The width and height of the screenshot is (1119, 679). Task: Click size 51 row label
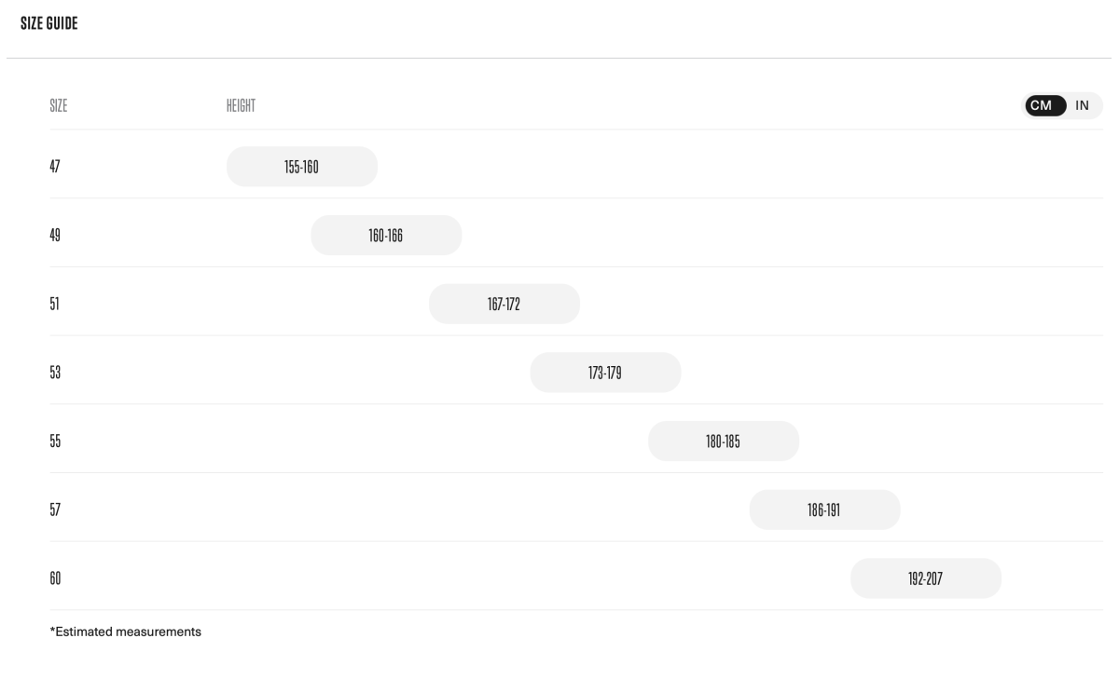(x=55, y=305)
